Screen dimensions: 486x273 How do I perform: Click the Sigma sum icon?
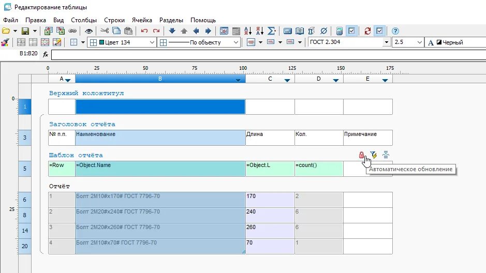point(271,31)
